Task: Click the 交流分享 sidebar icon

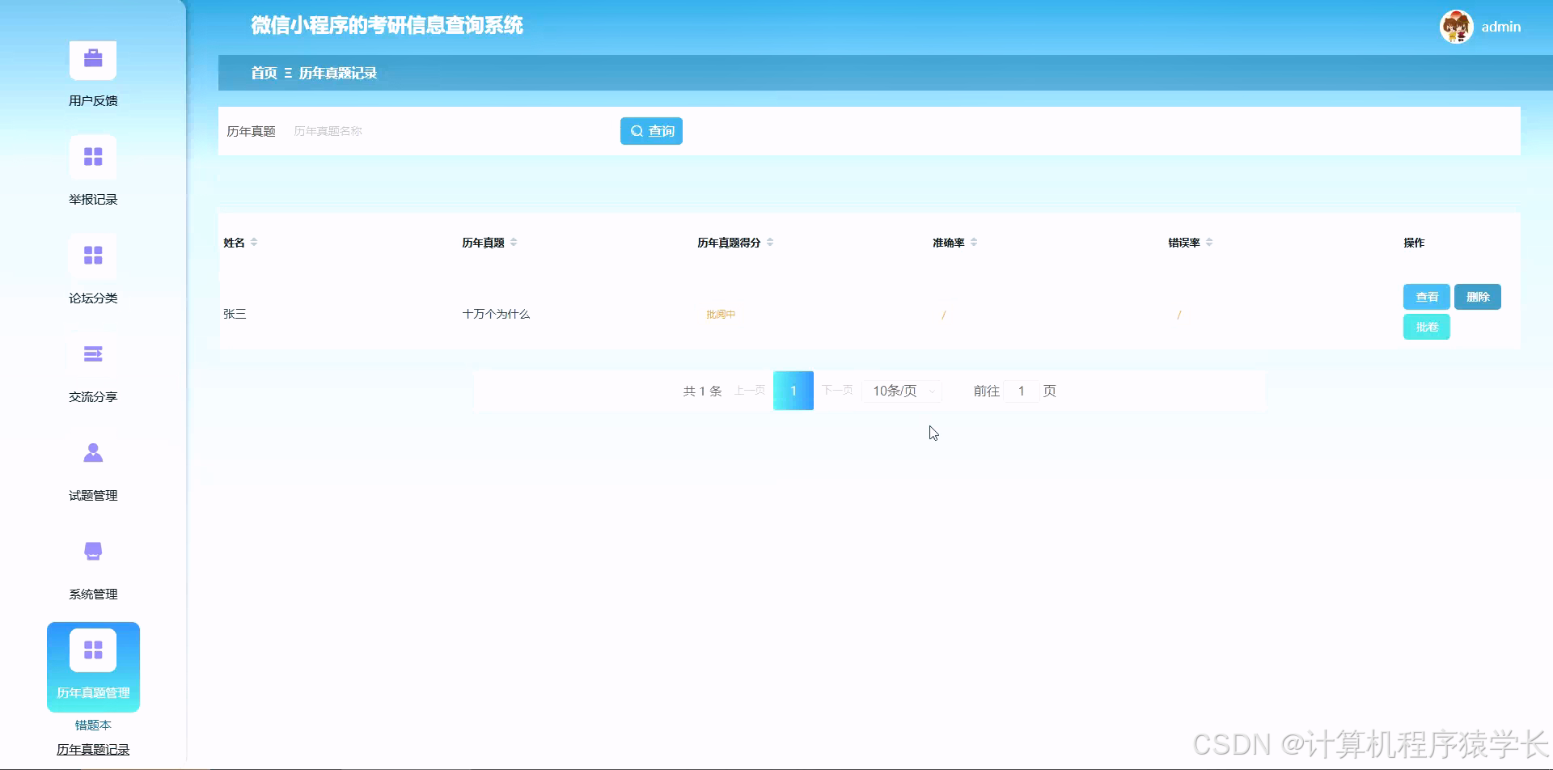Action: coord(92,353)
